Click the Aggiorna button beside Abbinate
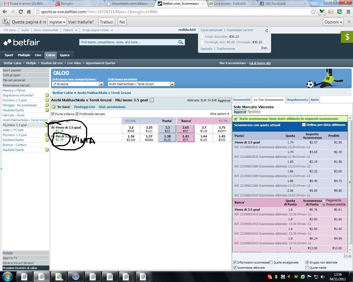The width and height of the screenshot is (353, 282). pyautogui.click(x=224, y=100)
